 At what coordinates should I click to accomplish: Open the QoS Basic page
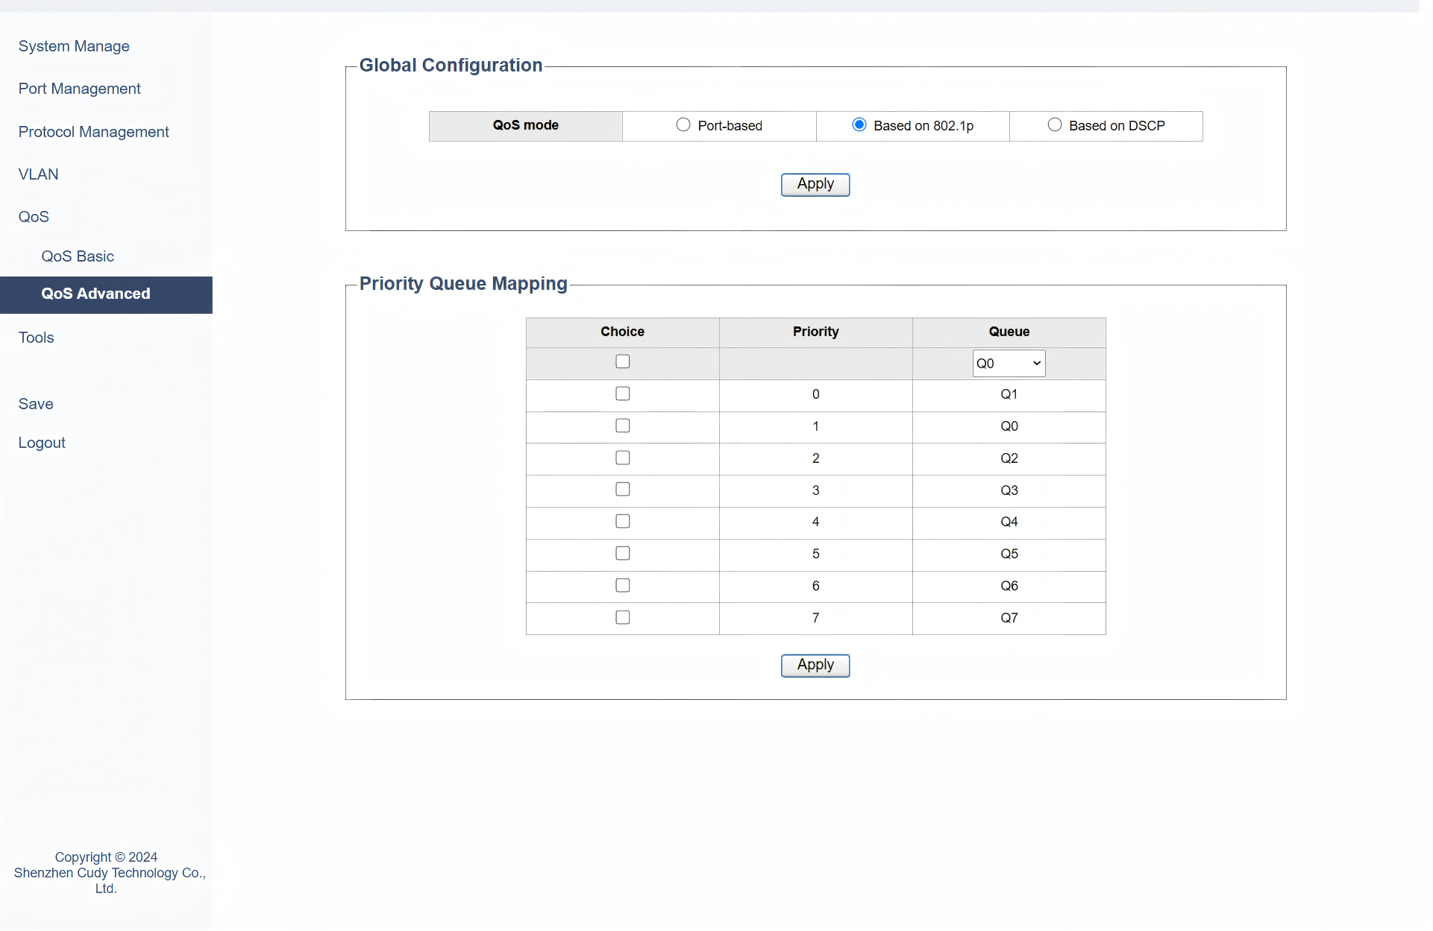pyautogui.click(x=78, y=256)
